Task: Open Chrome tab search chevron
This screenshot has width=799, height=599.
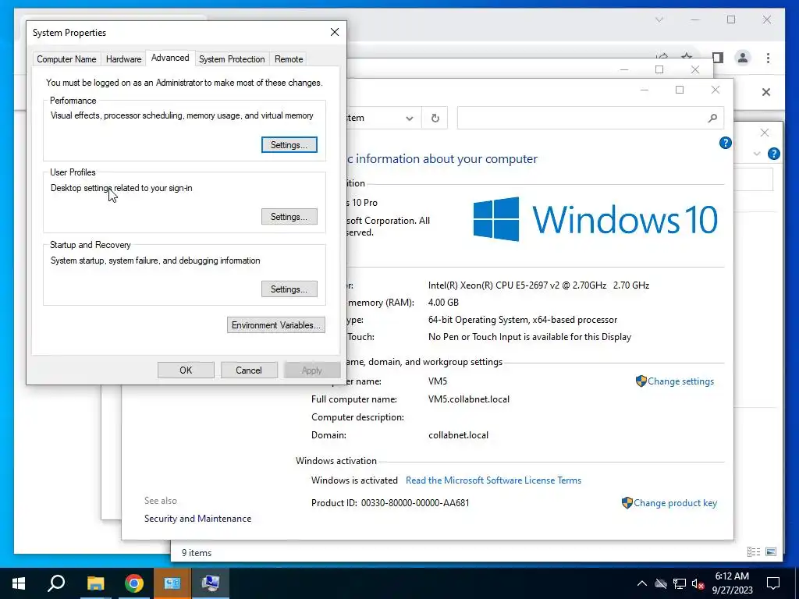Action: point(659,19)
